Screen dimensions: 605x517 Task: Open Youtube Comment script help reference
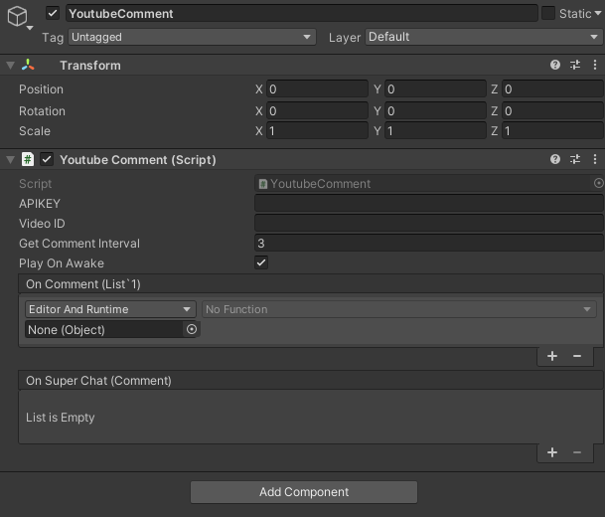pos(555,159)
